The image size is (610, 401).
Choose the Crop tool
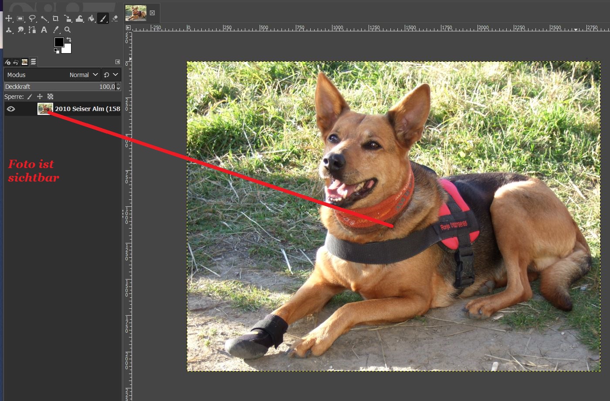[x=56, y=18]
